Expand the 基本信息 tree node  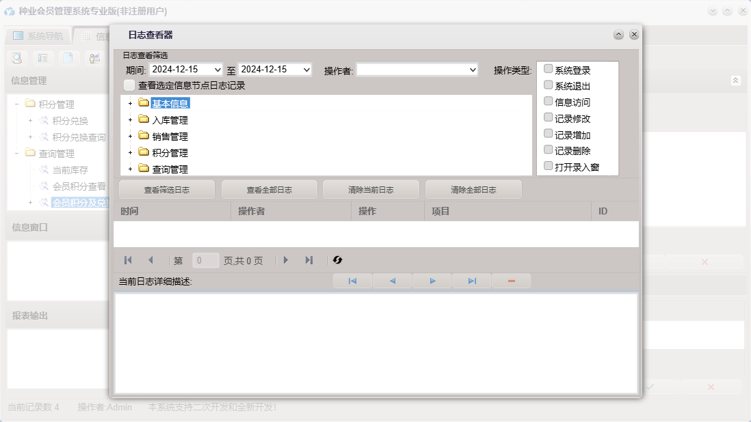[x=130, y=104]
